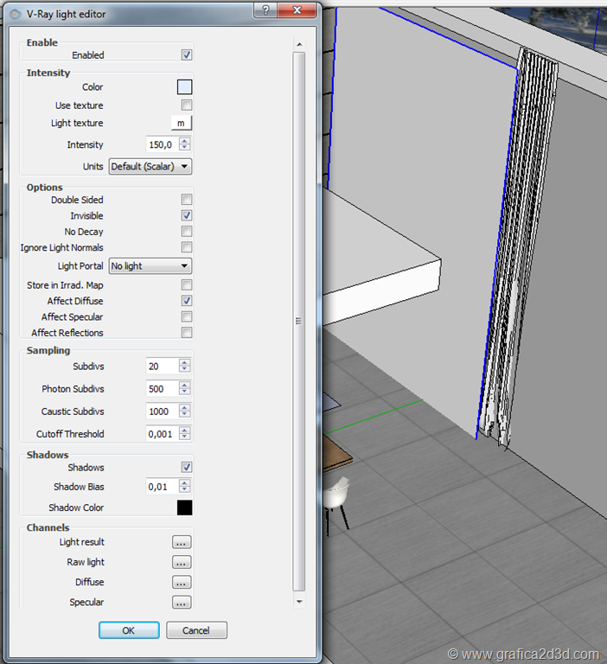Click the scrollbar down arrow

pos(299,602)
